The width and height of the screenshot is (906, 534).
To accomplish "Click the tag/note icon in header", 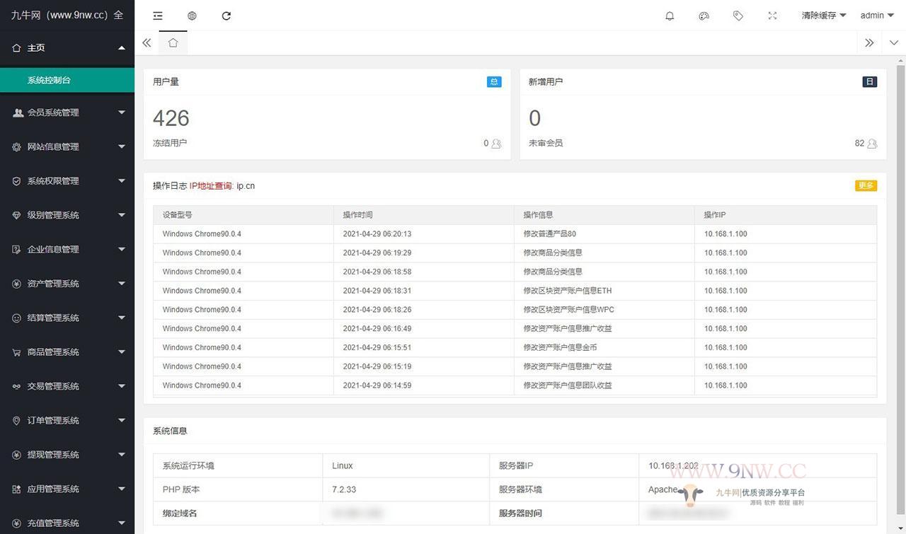I will click(x=738, y=16).
